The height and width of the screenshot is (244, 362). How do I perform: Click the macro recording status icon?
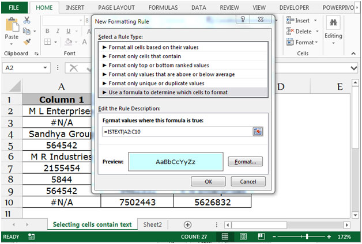[31, 237]
